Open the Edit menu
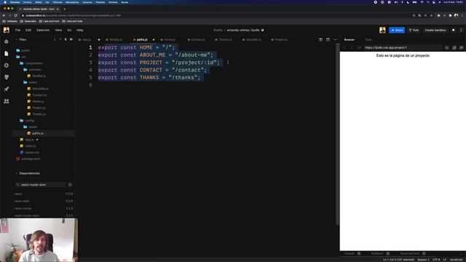The height and width of the screenshot is (262, 466). click(28, 30)
